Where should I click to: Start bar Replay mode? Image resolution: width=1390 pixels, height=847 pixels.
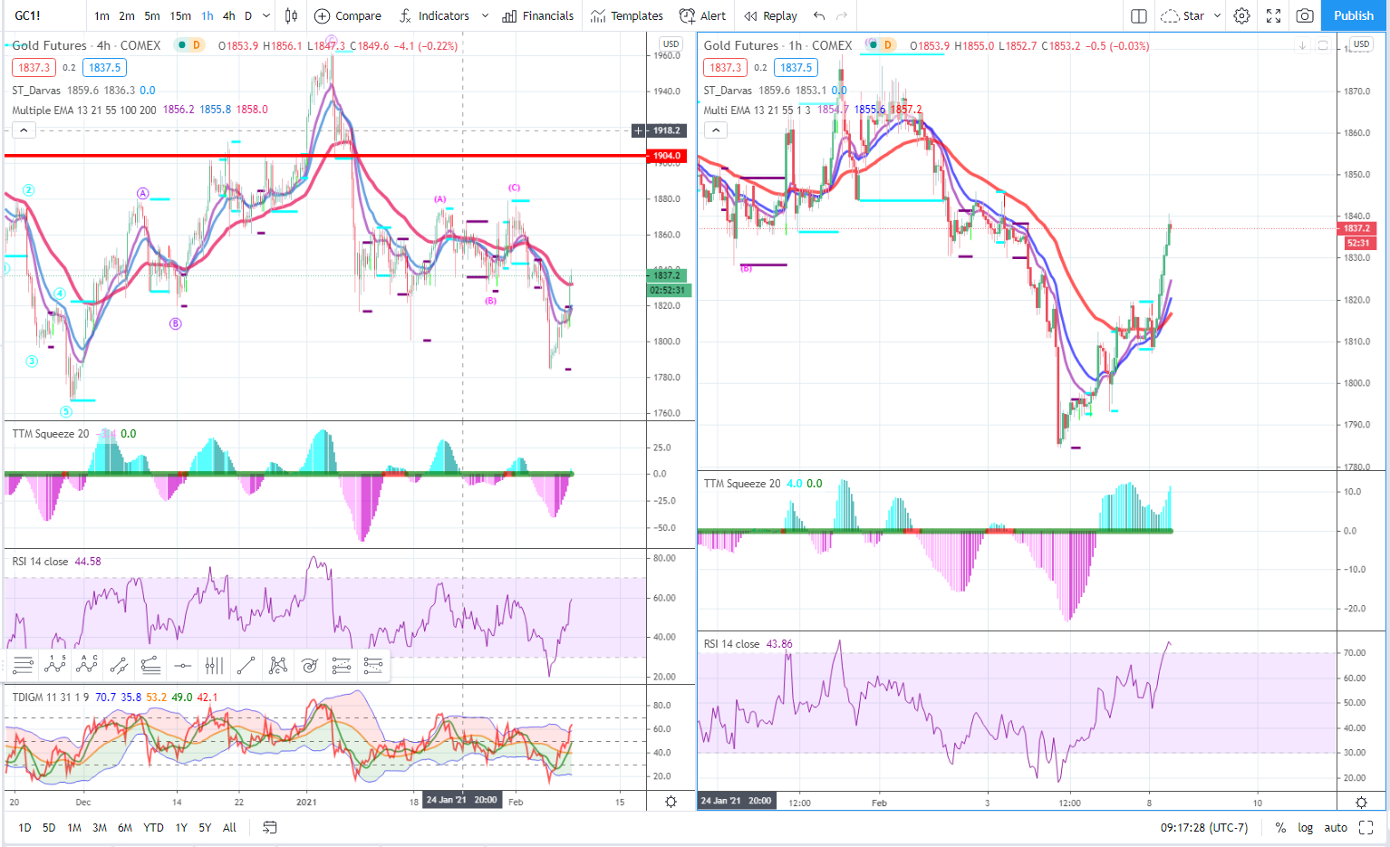pyautogui.click(x=771, y=15)
